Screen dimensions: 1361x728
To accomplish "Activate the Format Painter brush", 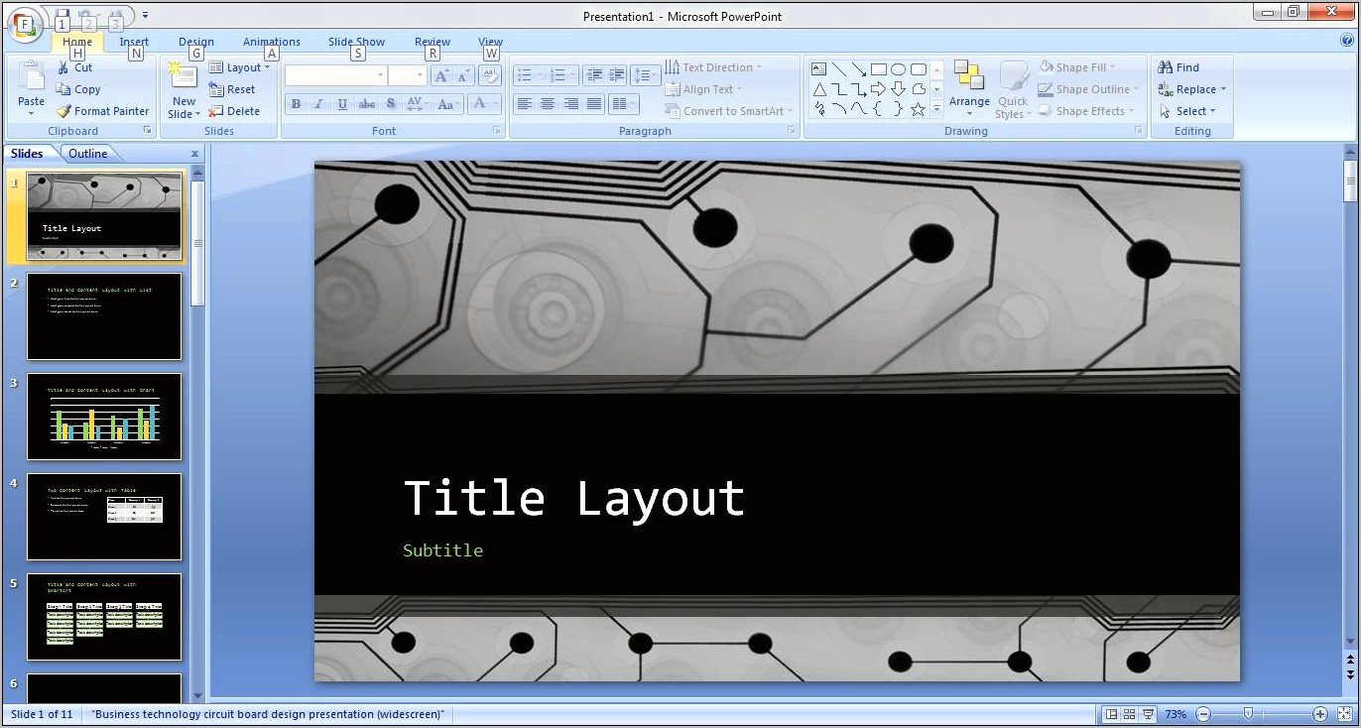I will [102, 111].
